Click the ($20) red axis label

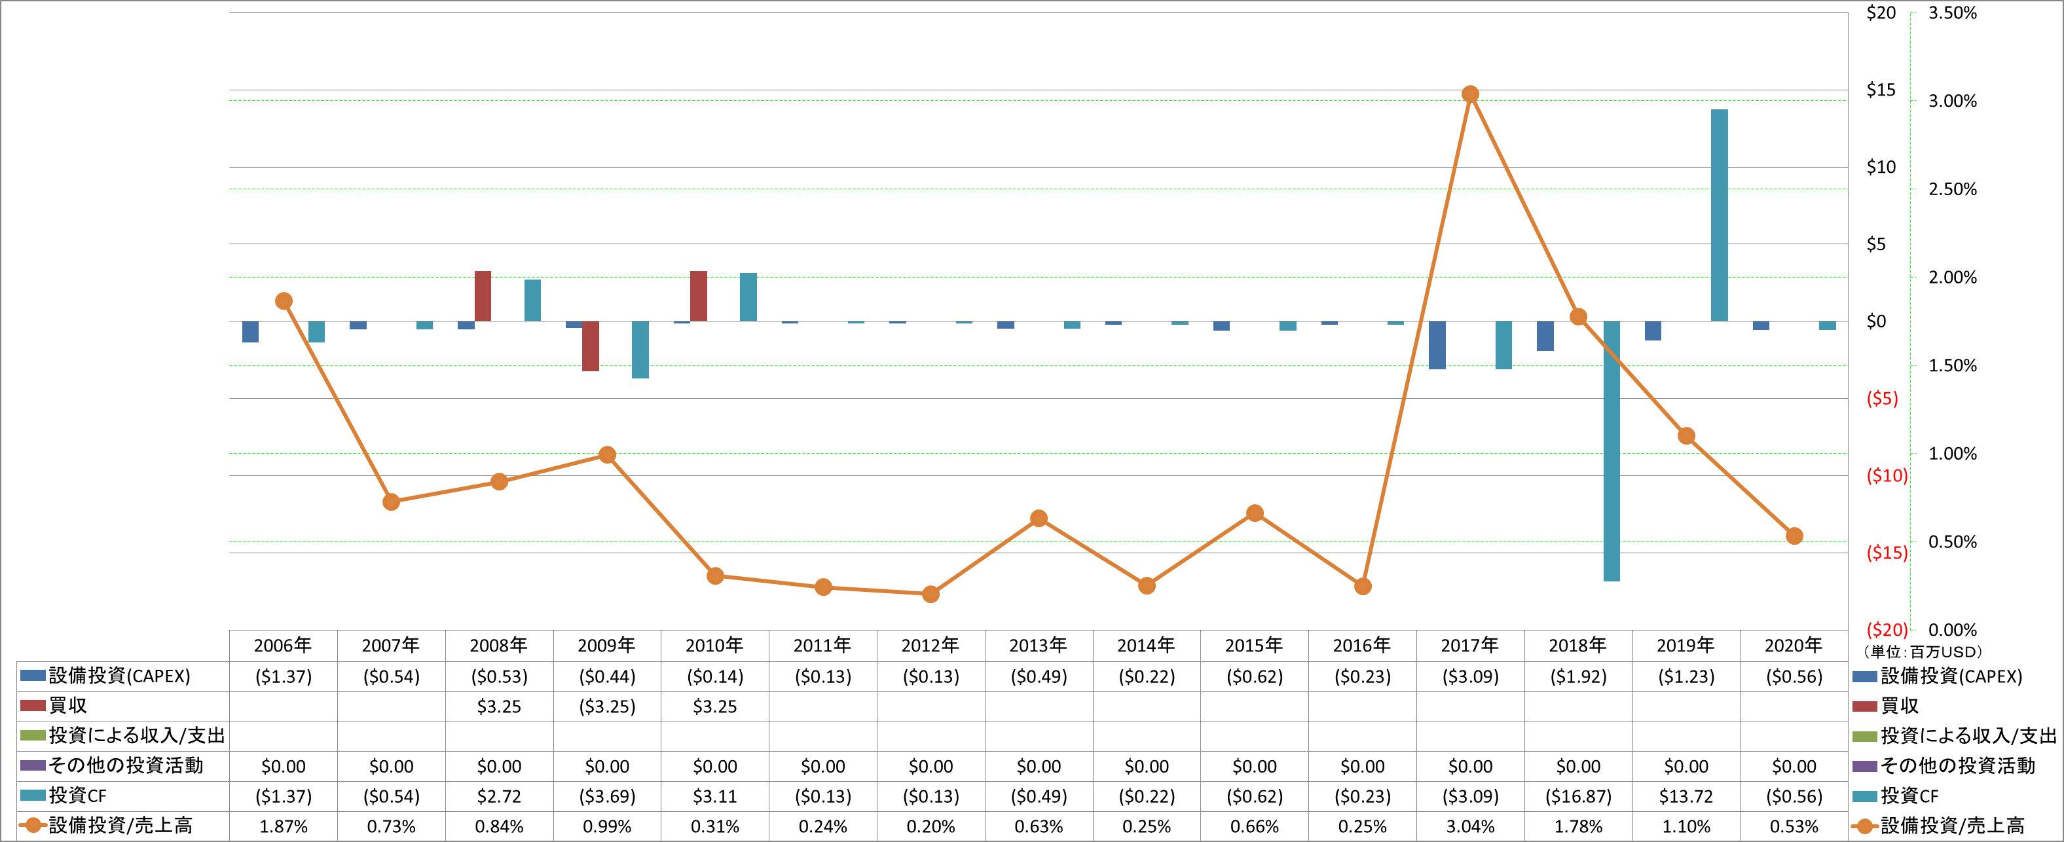(x=1887, y=630)
